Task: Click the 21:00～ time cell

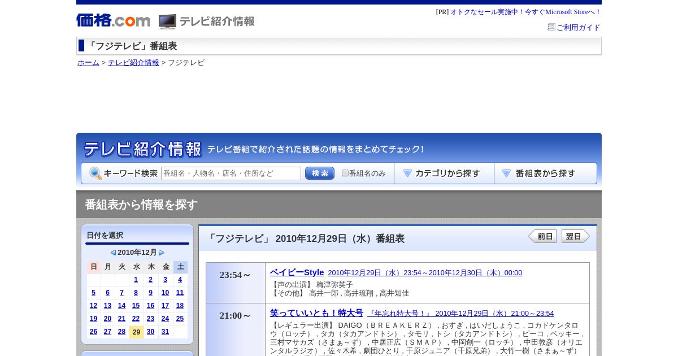Action: point(236,329)
